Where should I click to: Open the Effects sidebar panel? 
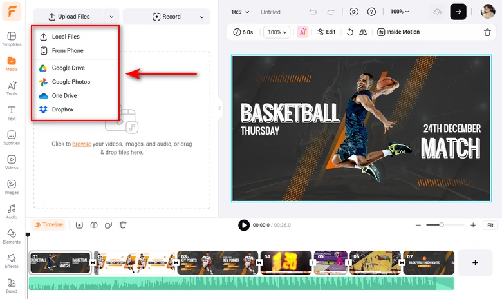12,261
